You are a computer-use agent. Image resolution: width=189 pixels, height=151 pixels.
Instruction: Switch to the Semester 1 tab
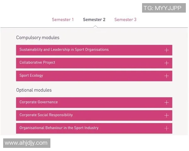tap(63, 20)
